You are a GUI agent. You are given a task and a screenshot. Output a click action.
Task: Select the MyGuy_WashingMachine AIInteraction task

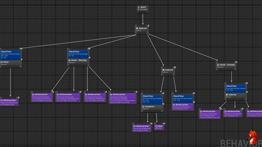point(68,97)
